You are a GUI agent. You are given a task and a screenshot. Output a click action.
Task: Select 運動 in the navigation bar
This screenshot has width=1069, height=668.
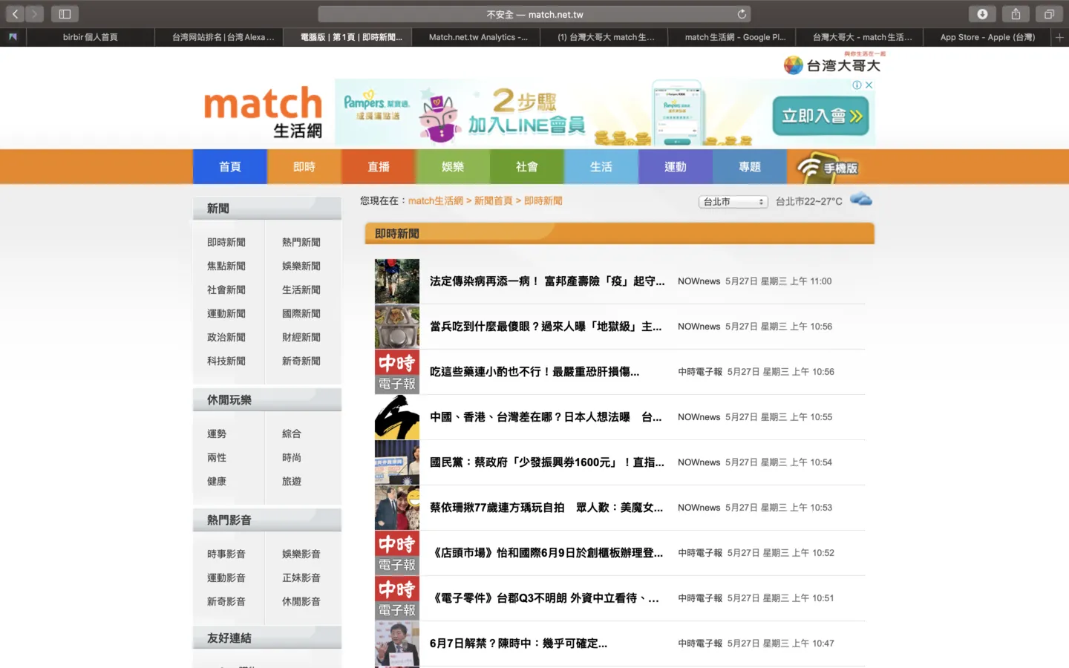675,167
